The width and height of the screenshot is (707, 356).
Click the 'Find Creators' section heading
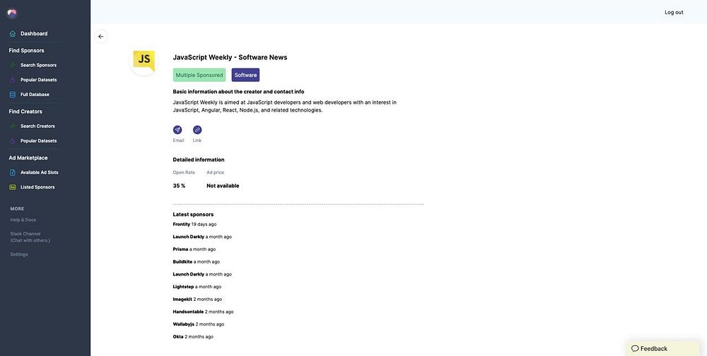coord(25,112)
